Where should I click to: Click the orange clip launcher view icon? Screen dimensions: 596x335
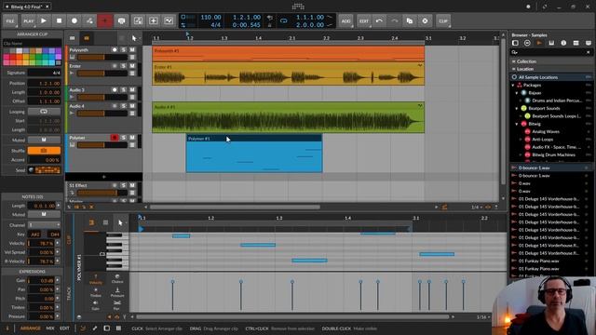coord(87,38)
